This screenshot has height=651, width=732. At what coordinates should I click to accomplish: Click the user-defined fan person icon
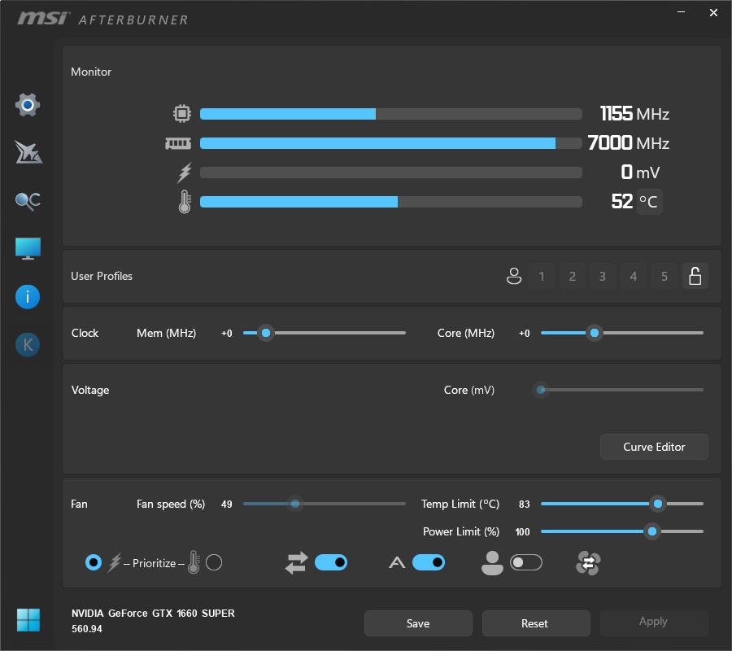(492, 563)
